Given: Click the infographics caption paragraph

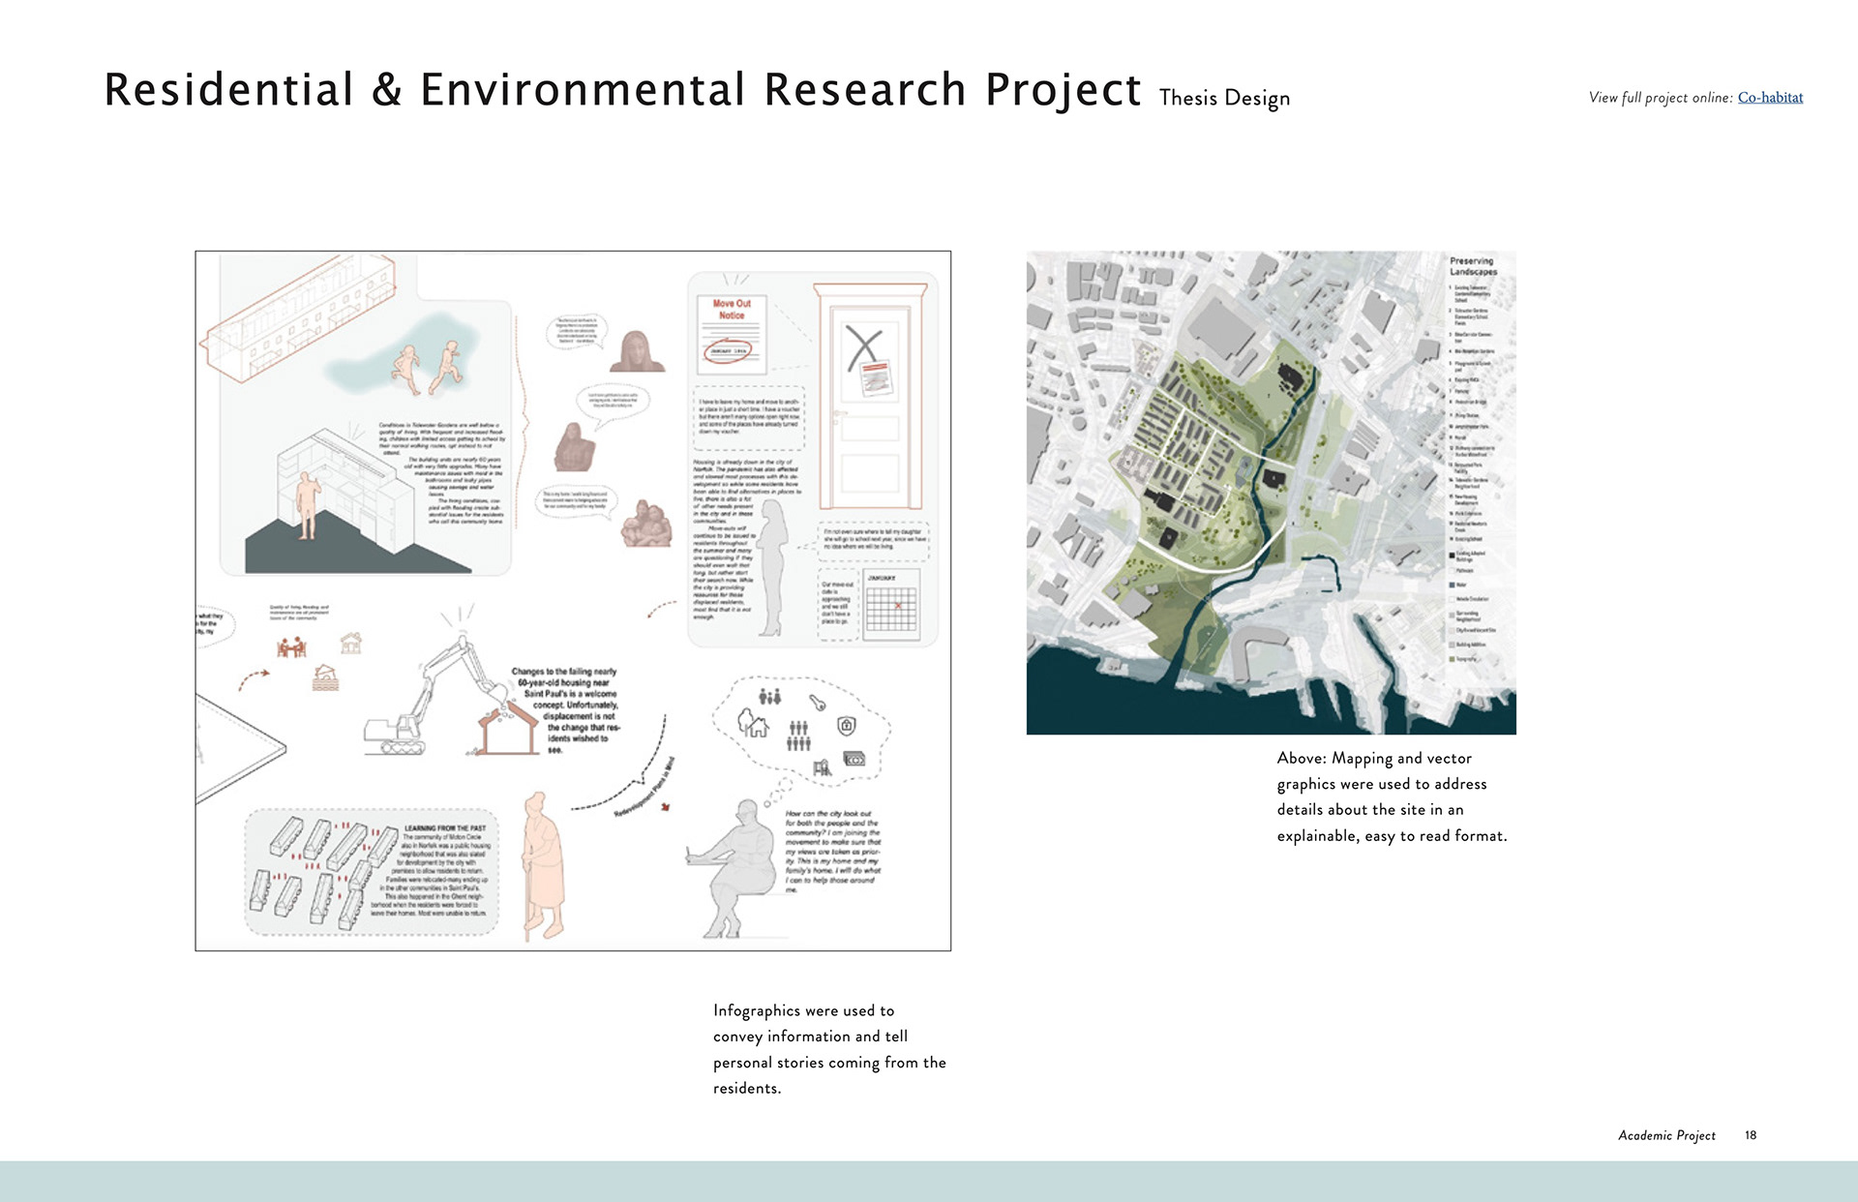Looking at the screenshot, I should coord(829,1049).
